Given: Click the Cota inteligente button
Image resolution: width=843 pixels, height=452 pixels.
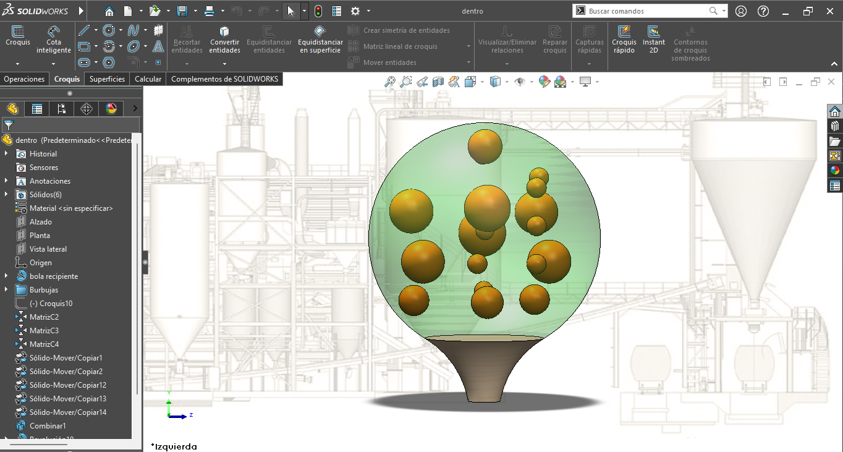Looking at the screenshot, I should (54, 40).
